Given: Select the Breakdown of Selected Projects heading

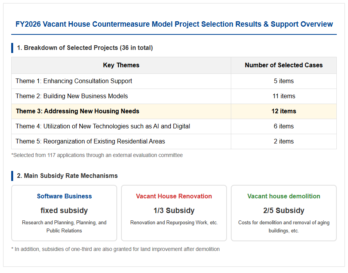Looking at the screenshot, I should click(x=85, y=48).
